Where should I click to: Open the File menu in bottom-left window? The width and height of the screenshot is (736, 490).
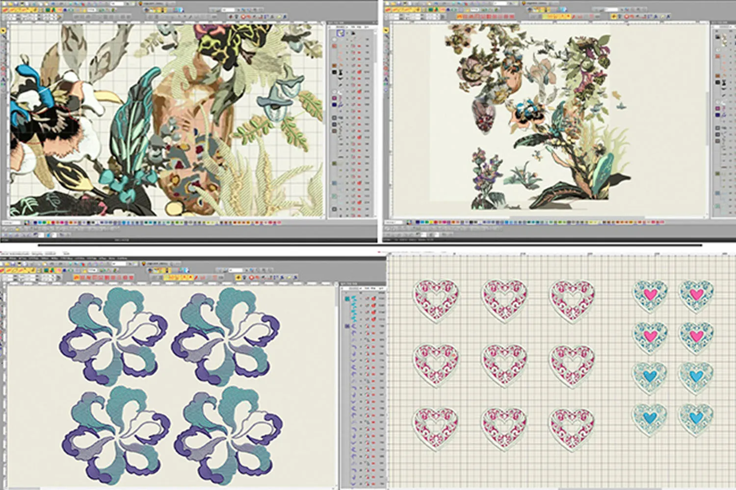[4, 258]
